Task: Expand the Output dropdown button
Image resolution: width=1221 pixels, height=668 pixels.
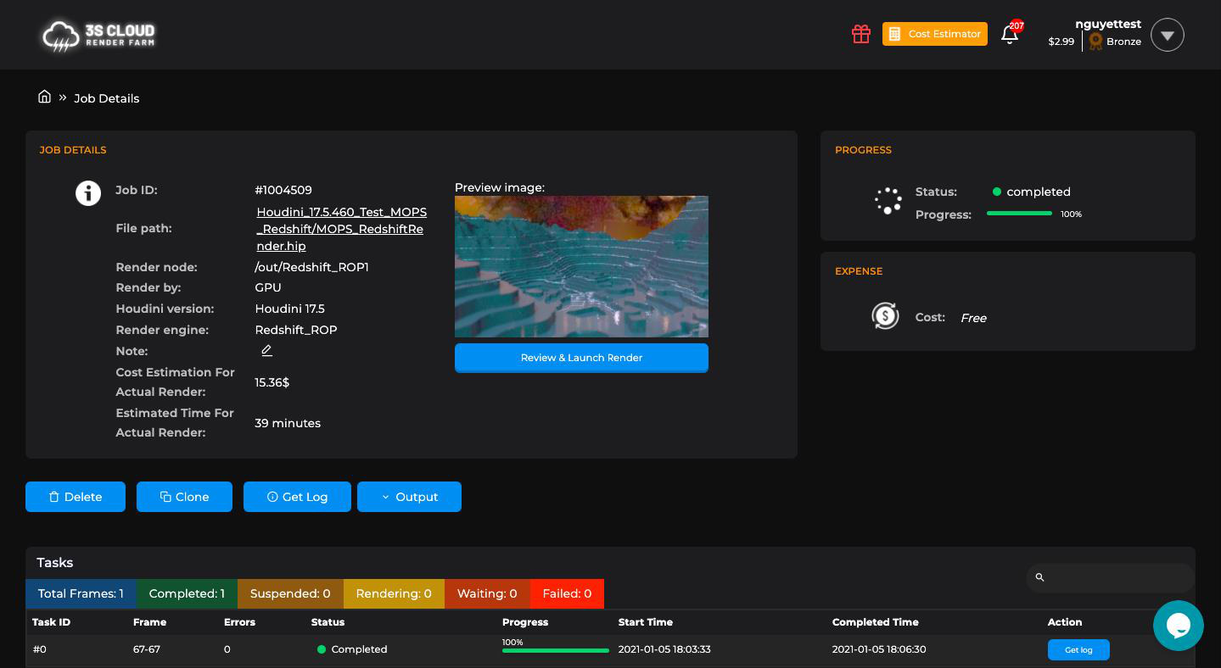Action: pos(409,497)
